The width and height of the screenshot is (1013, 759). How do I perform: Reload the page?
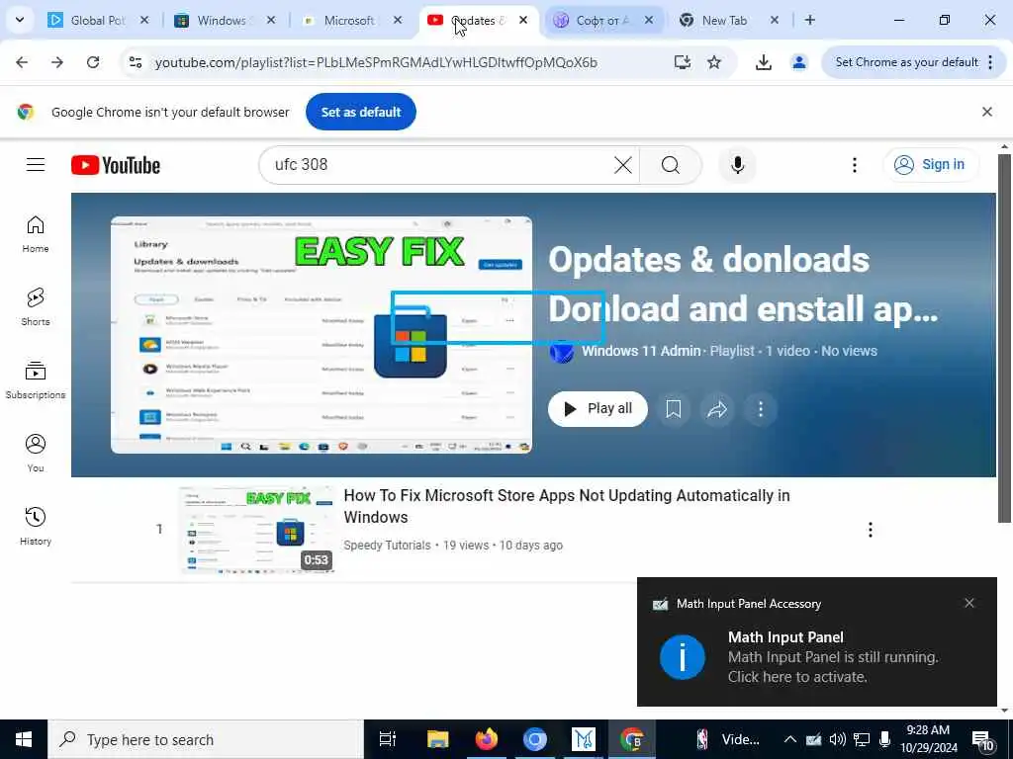coord(93,62)
